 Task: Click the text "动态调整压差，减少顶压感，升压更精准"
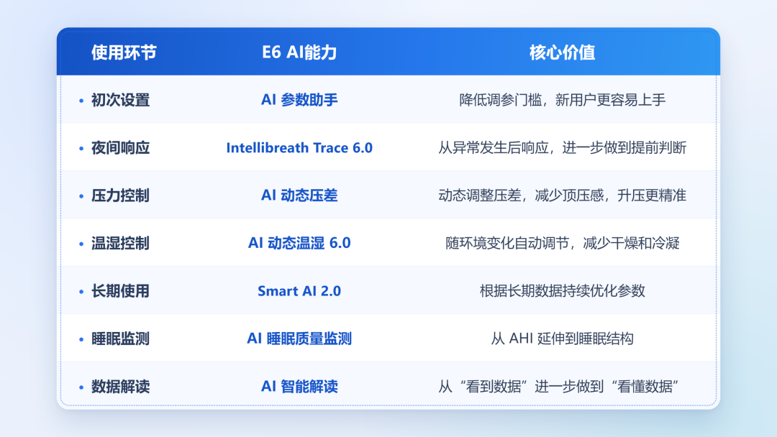[x=562, y=195]
